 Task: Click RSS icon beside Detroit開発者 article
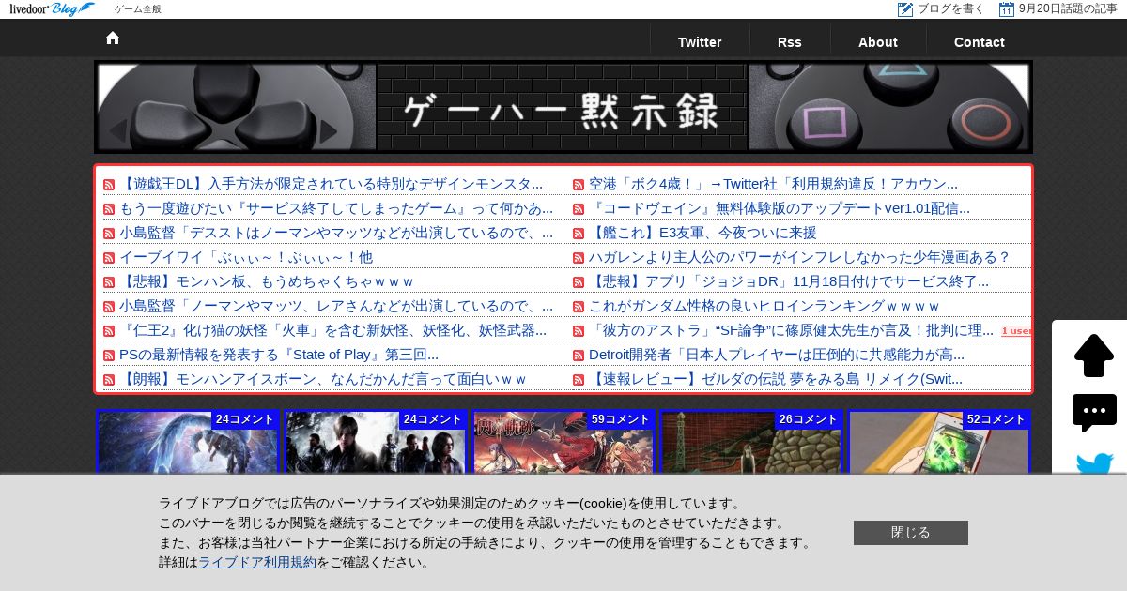(579, 356)
